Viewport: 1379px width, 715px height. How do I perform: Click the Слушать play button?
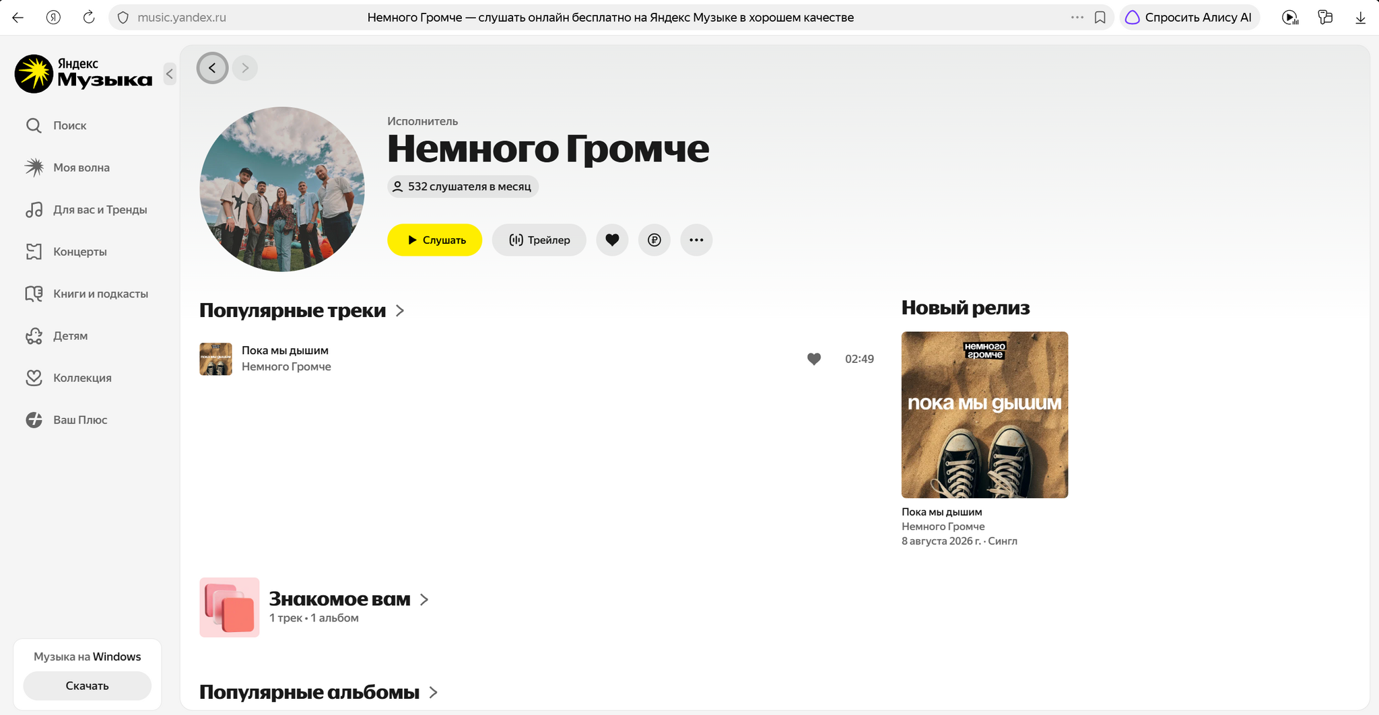point(434,240)
